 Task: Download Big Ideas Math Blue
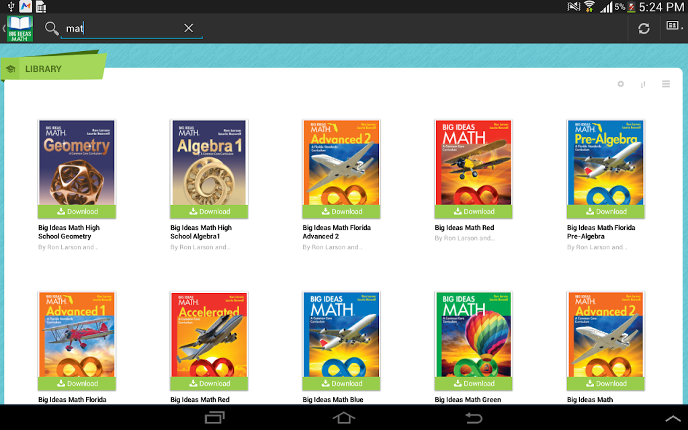coord(341,384)
